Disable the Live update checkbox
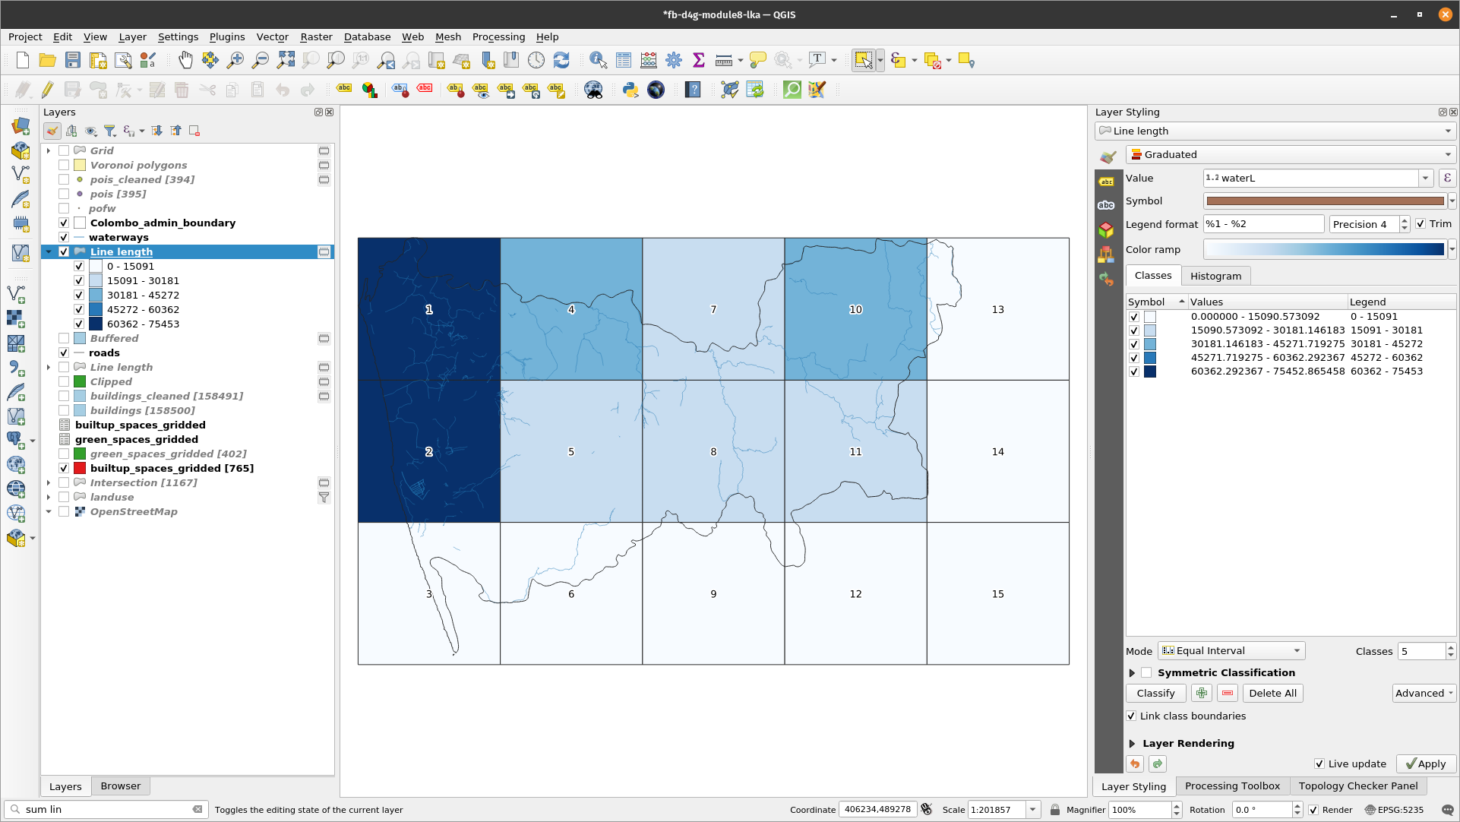 [1319, 764]
